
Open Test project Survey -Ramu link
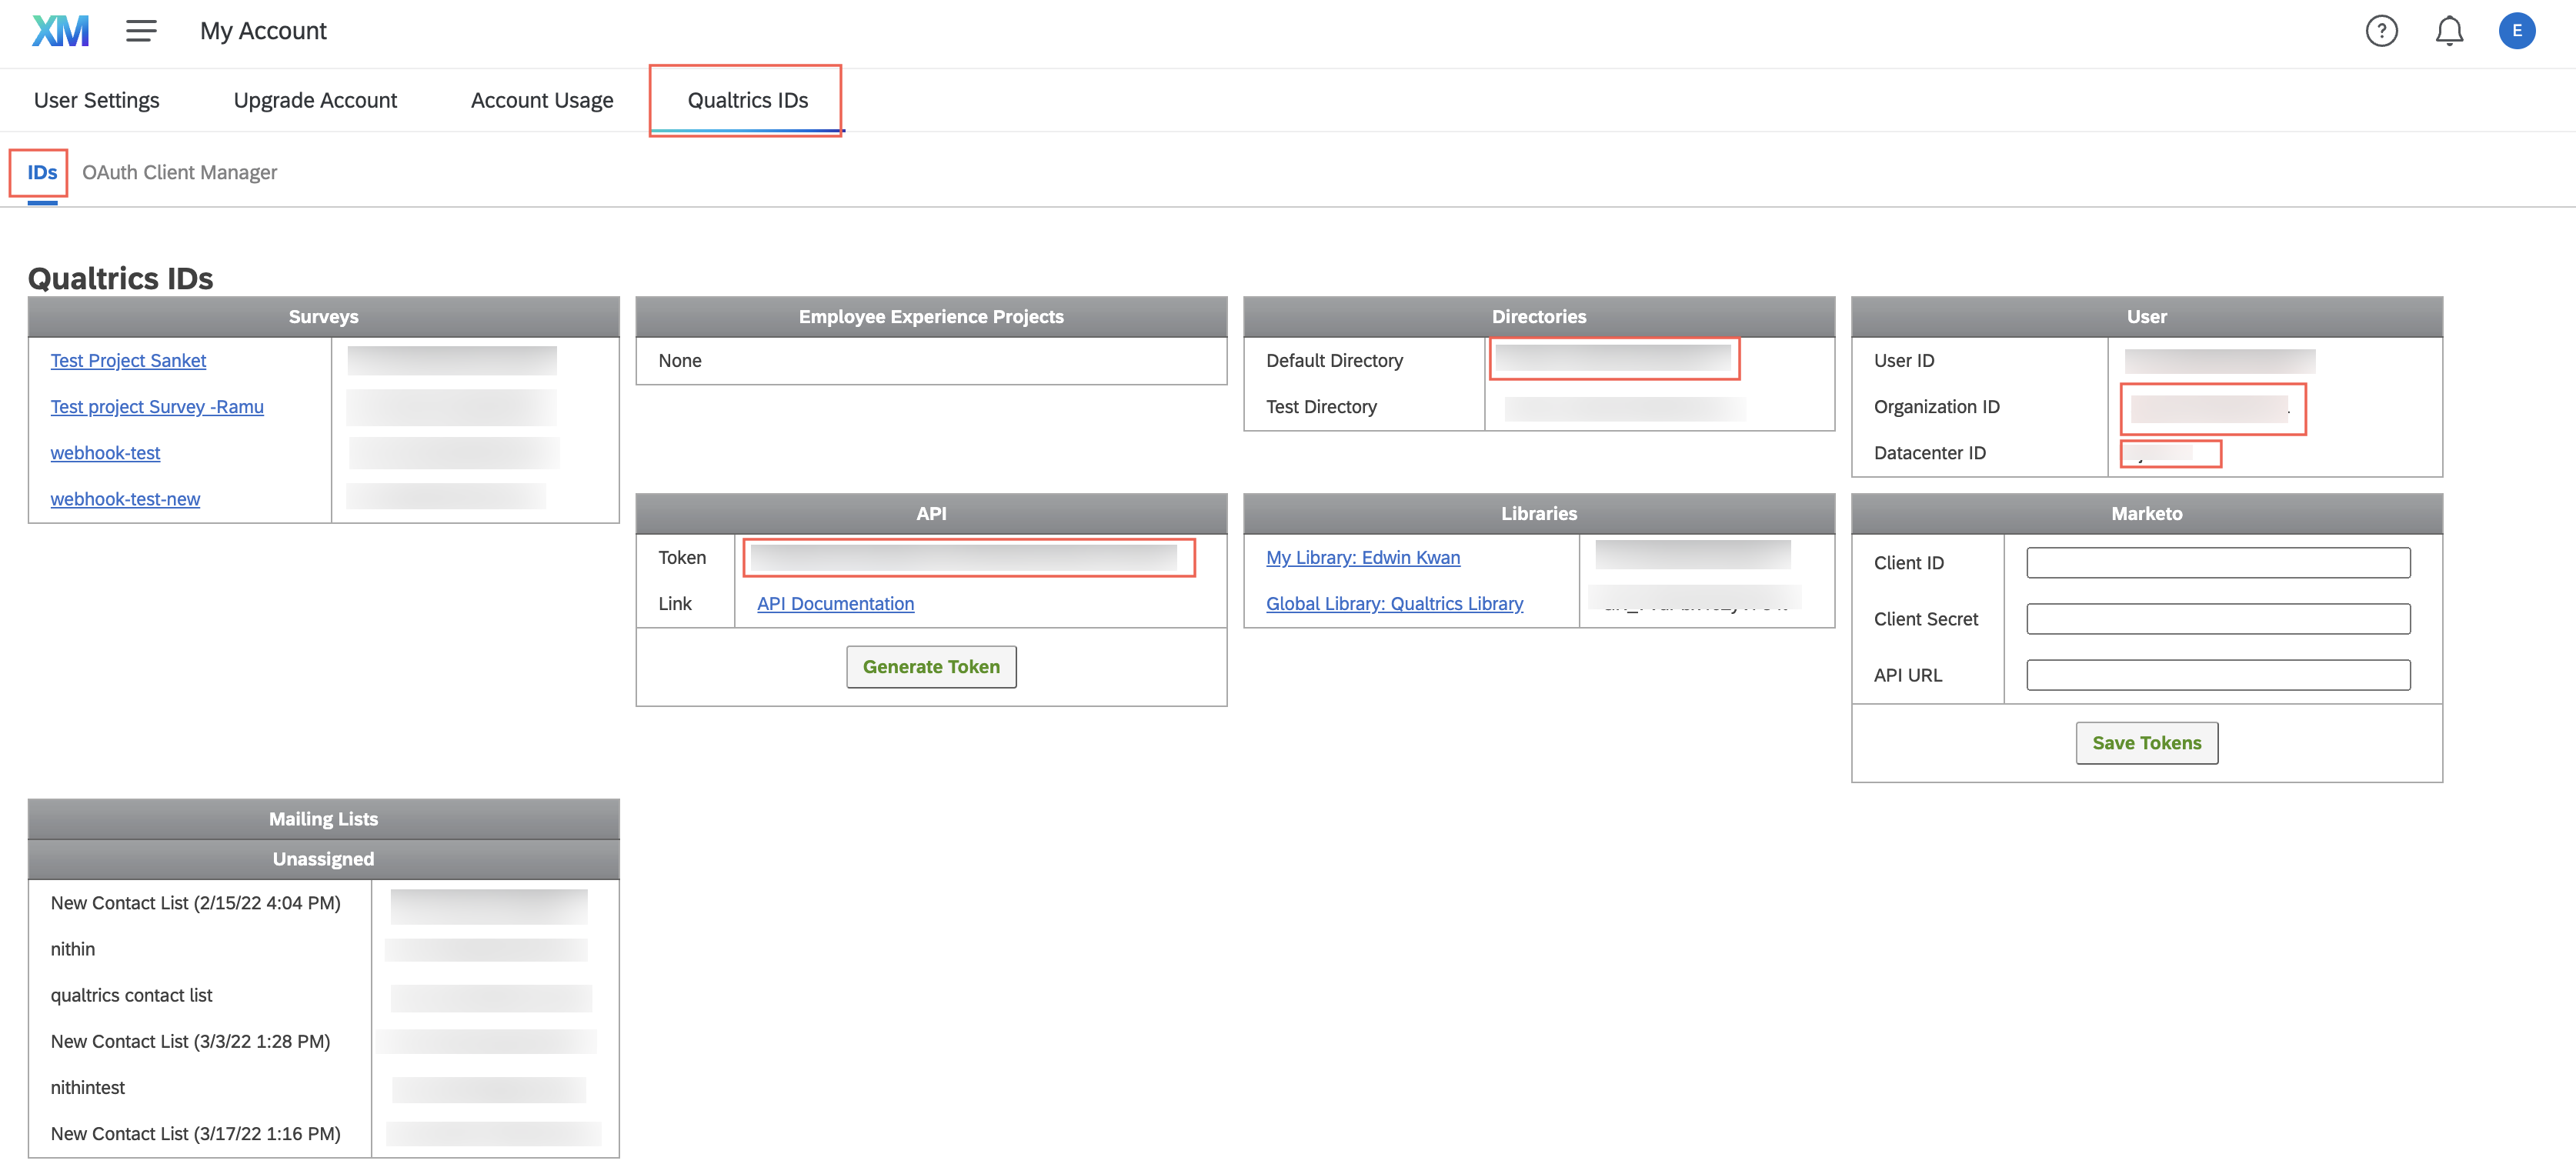[x=157, y=406]
